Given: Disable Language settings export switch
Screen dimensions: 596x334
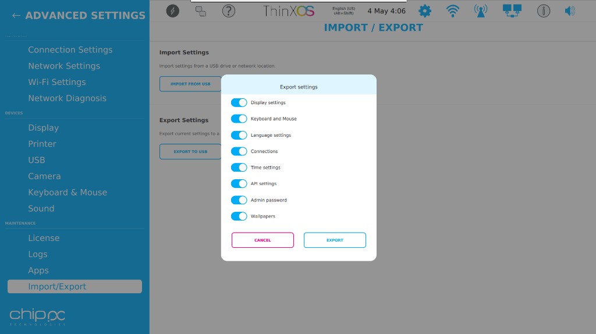Looking at the screenshot, I should (x=239, y=135).
